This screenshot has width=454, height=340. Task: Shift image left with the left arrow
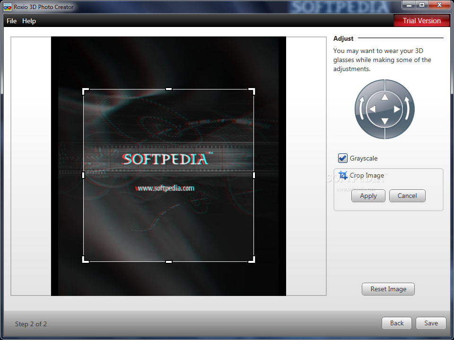pyautogui.click(x=372, y=109)
